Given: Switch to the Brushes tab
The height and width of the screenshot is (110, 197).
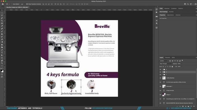Looking at the screenshot, I should click(171, 12).
